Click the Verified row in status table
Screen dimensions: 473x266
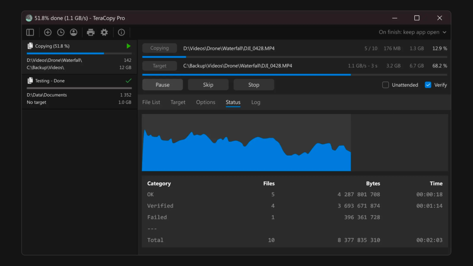click(x=295, y=206)
